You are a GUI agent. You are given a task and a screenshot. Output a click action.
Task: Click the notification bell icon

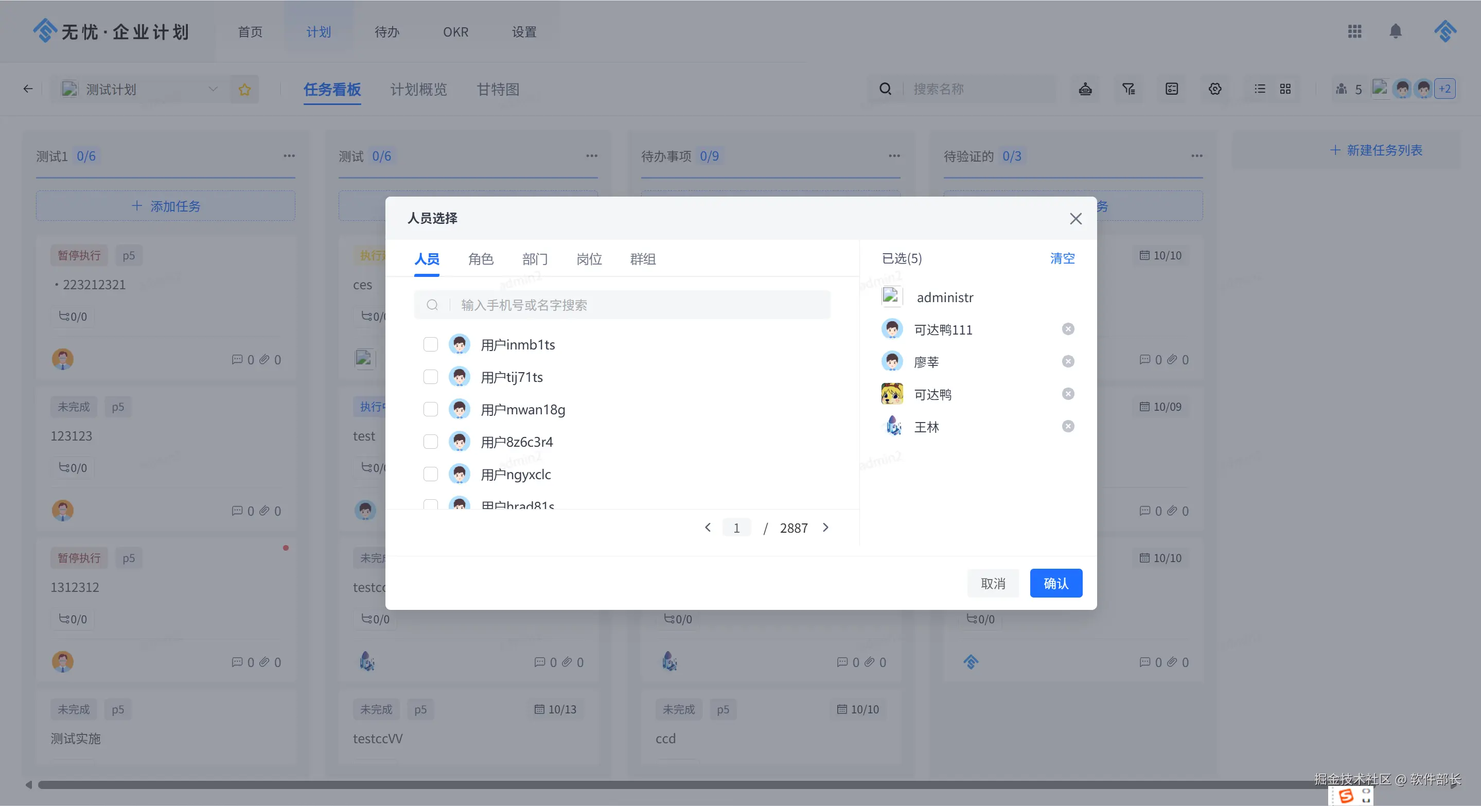pos(1396,31)
